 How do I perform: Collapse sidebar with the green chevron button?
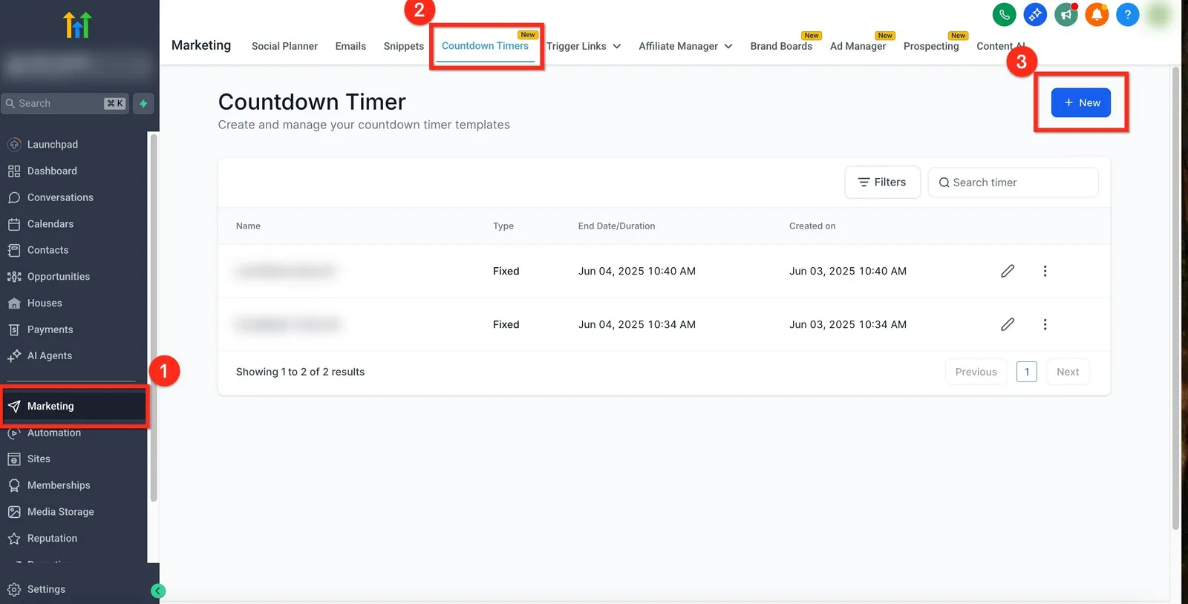157,591
